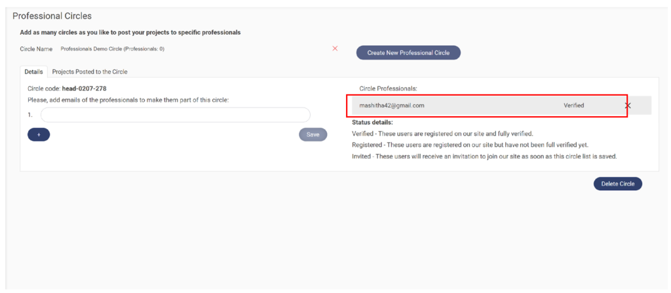Open the Professionals Demo Circle name selector
This screenshot has width=671, height=293.
click(x=112, y=49)
